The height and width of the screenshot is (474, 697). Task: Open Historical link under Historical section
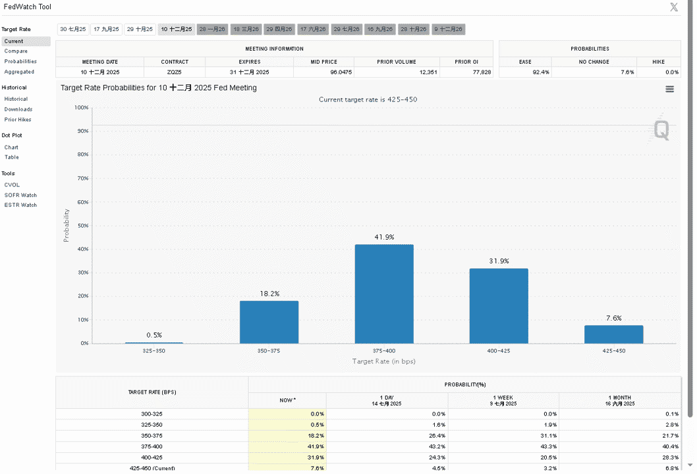16,99
